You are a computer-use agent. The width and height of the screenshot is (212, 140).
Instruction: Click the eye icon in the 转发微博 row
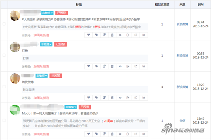tap(120, 98)
